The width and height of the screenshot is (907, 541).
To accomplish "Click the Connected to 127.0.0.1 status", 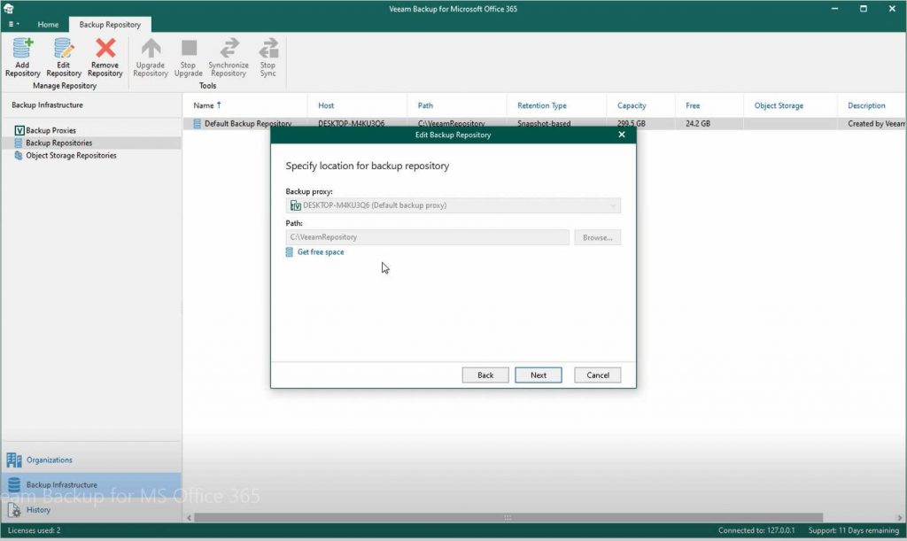I will [756, 530].
